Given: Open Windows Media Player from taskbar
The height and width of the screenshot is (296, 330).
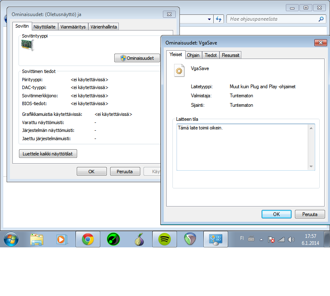Looking at the screenshot, I should (61, 239).
